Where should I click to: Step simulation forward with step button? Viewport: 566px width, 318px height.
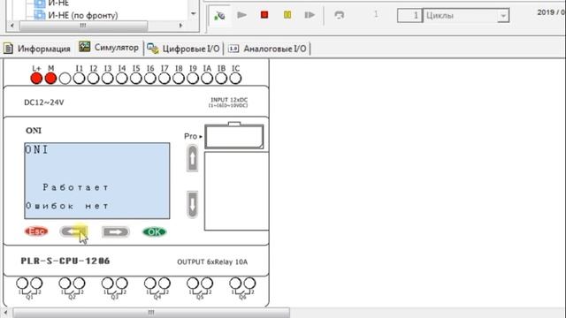(310, 15)
